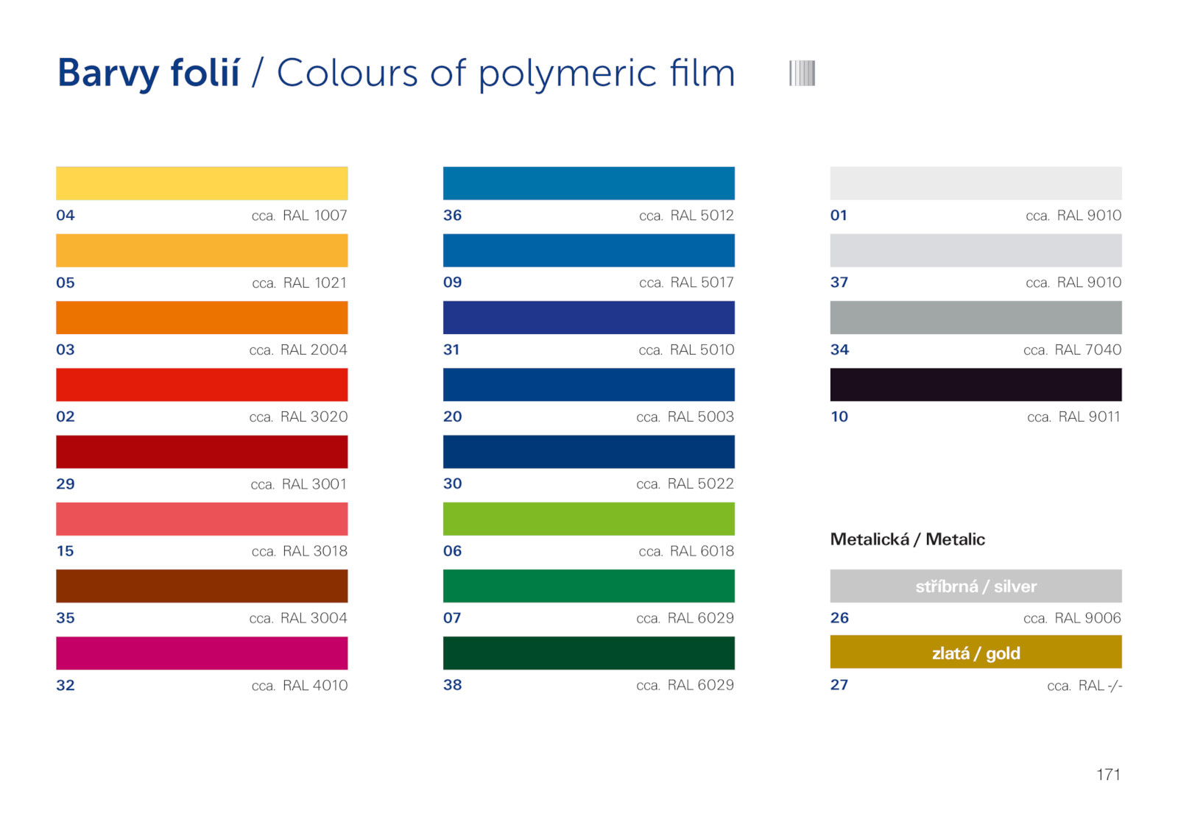Click the cca. RAL 1021 label
This screenshot has width=1178, height=830.
(299, 283)
